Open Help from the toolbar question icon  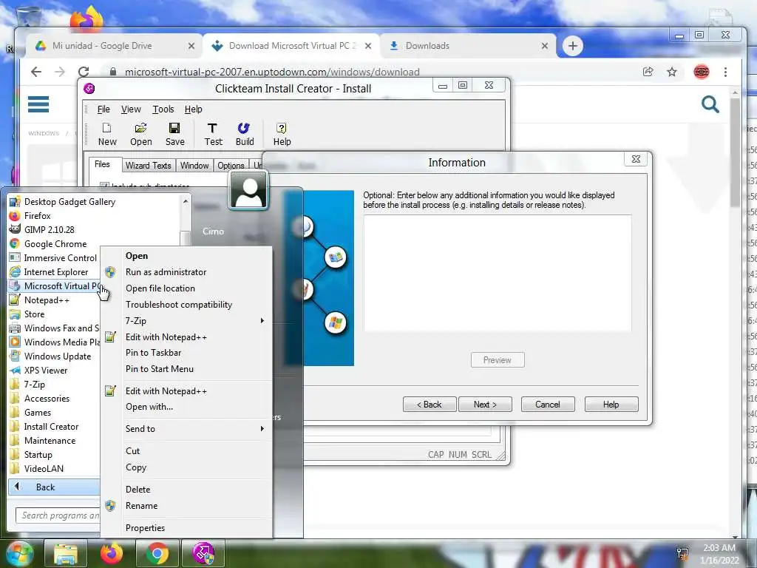282,134
